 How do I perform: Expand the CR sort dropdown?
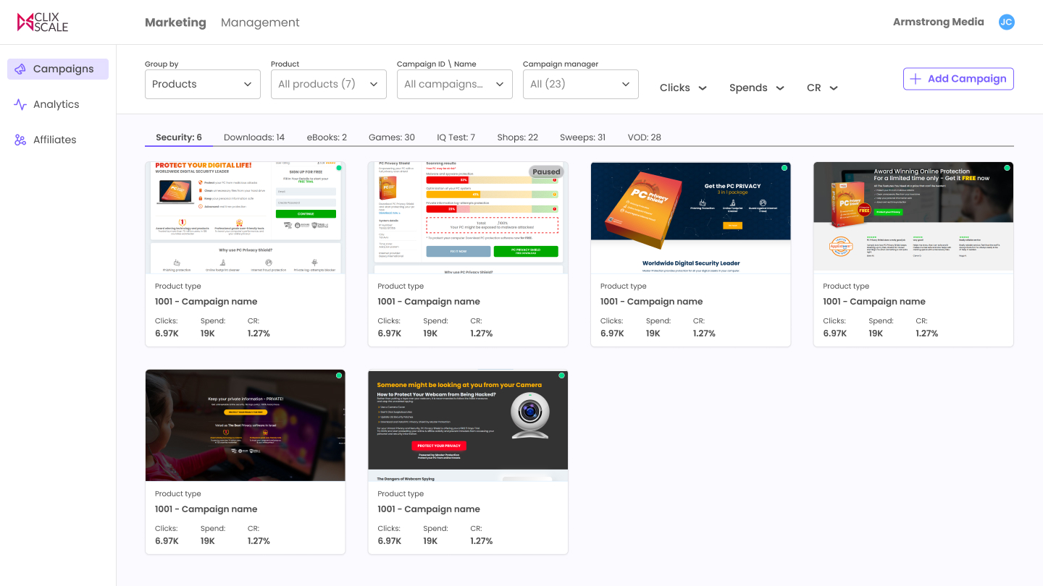[822, 88]
